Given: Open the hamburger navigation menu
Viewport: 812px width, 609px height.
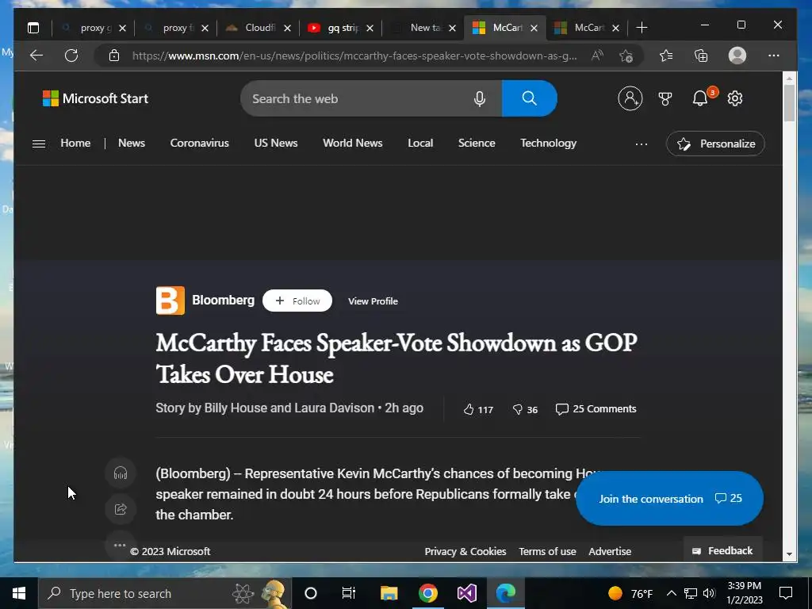Looking at the screenshot, I should click(x=39, y=144).
